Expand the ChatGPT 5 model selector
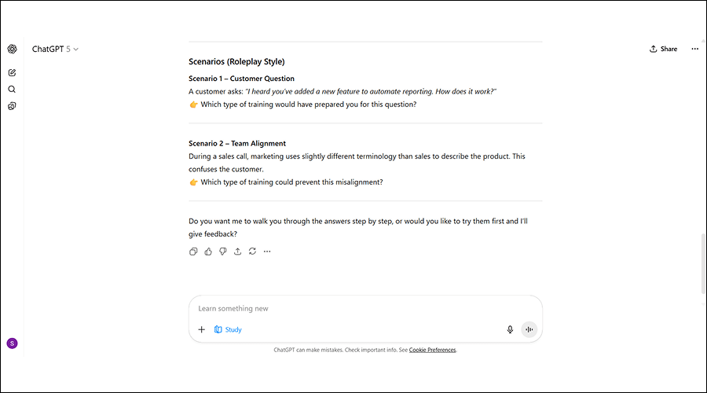Screen dimensions: 707x393 [x=55, y=49]
